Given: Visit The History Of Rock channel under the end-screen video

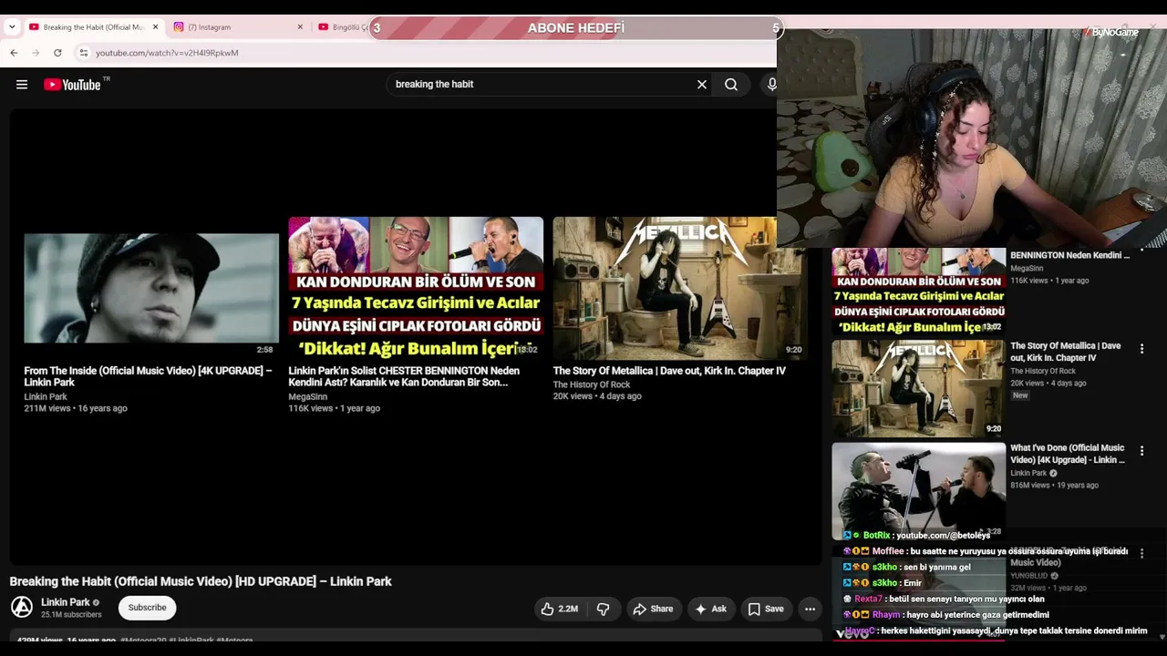Looking at the screenshot, I should (x=592, y=384).
